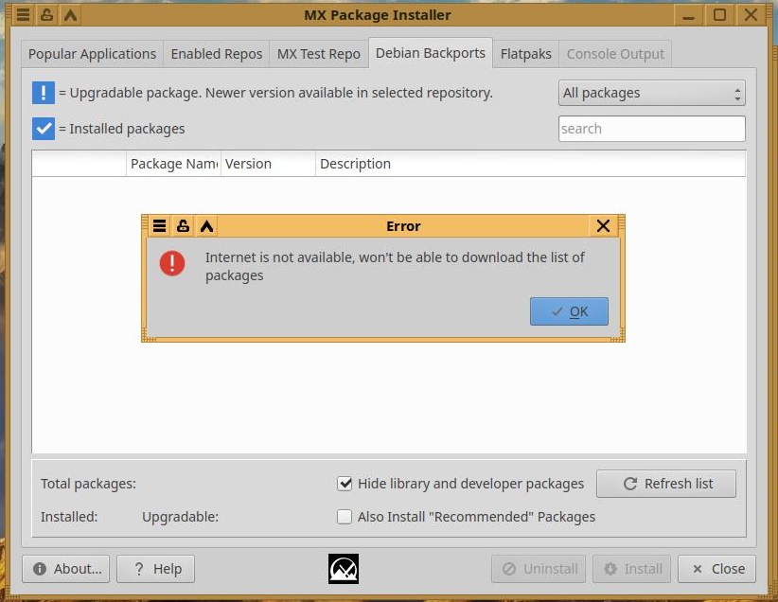Open the About dialog

(66, 569)
